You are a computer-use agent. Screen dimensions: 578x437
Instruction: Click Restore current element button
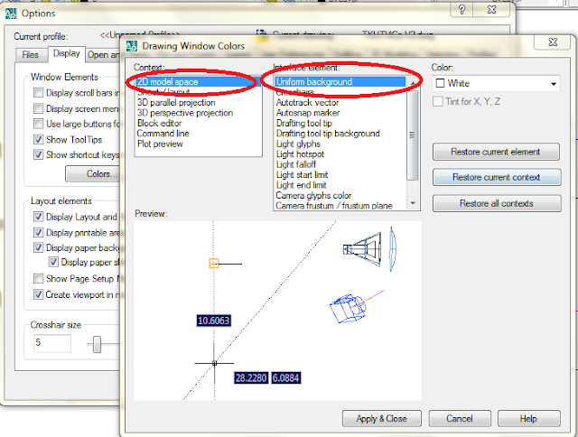[x=496, y=152]
